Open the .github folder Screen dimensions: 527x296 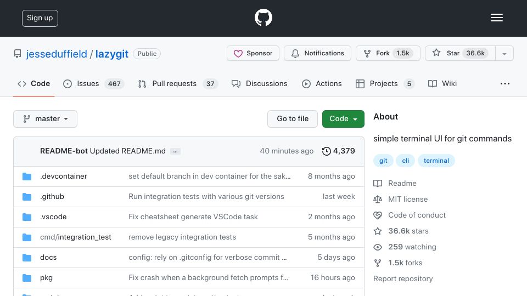point(52,197)
